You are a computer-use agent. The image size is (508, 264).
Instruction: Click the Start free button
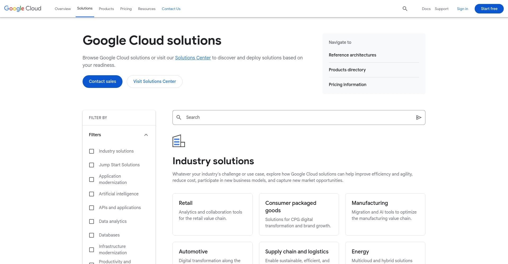coord(489,9)
